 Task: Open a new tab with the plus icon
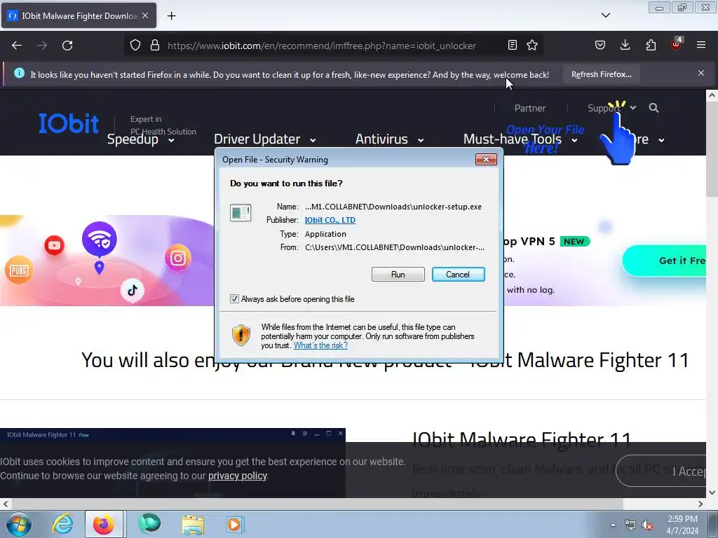tap(171, 16)
